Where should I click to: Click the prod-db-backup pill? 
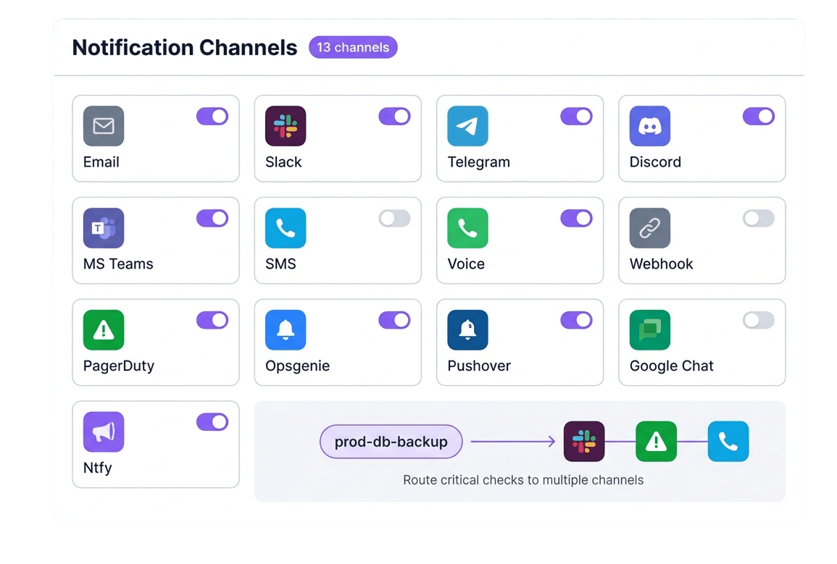pyautogui.click(x=391, y=442)
